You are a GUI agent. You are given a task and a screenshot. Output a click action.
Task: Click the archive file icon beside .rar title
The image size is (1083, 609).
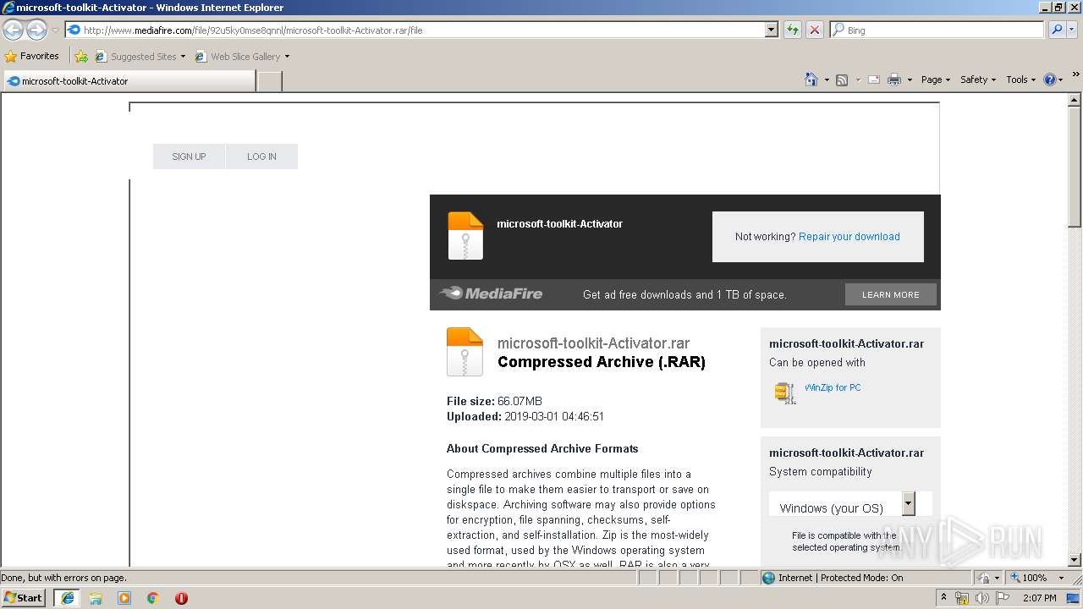pos(465,351)
